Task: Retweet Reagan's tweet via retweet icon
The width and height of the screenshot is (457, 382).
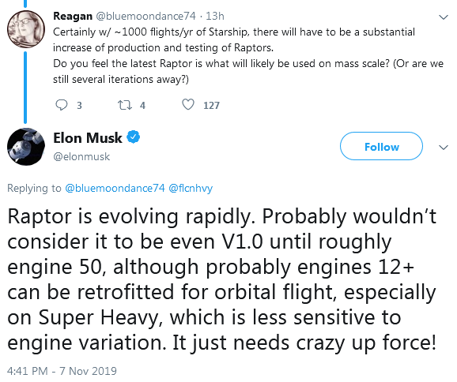Action: [124, 105]
